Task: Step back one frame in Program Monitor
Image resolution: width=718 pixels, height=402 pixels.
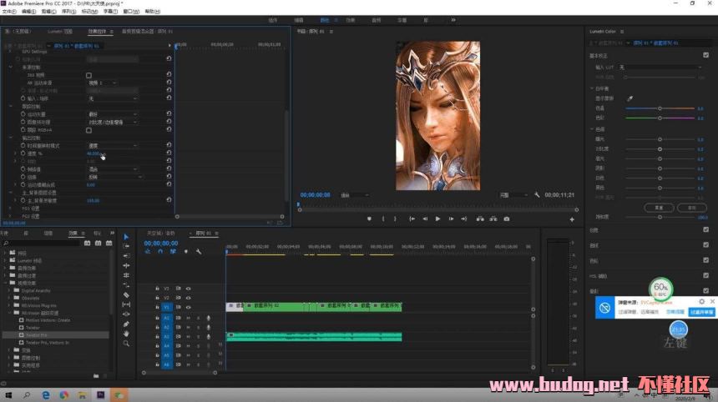Action: (x=425, y=219)
